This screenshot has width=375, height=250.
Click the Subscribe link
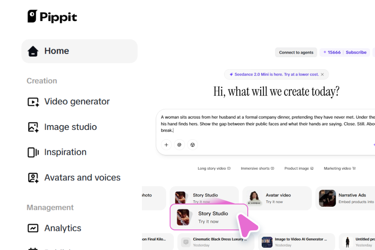tap(356, 52)
